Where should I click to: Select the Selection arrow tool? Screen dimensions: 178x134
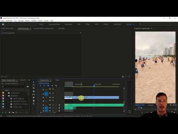tap(34, 82)
